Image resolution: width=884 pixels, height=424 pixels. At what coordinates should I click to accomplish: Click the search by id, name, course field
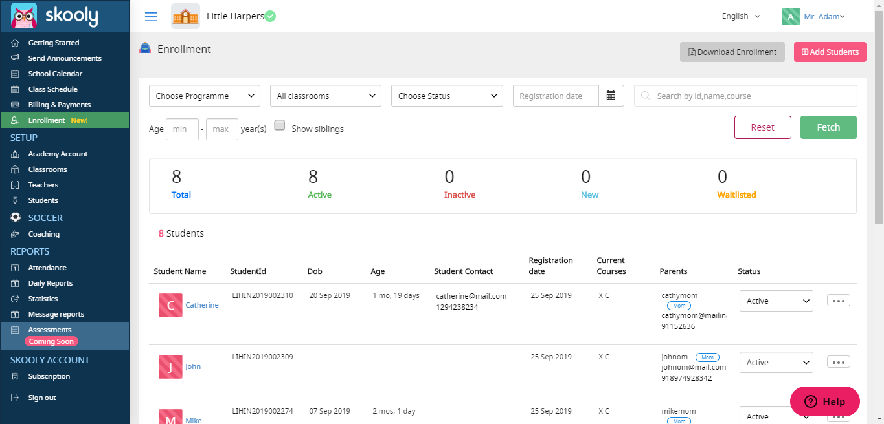click(745, 96)
